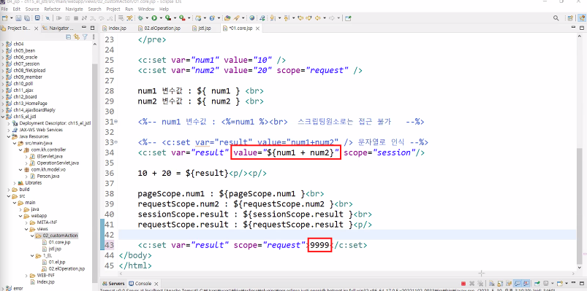The image size is (587, 291).
Task: Open the Run menu
Action: click(129, 9)
